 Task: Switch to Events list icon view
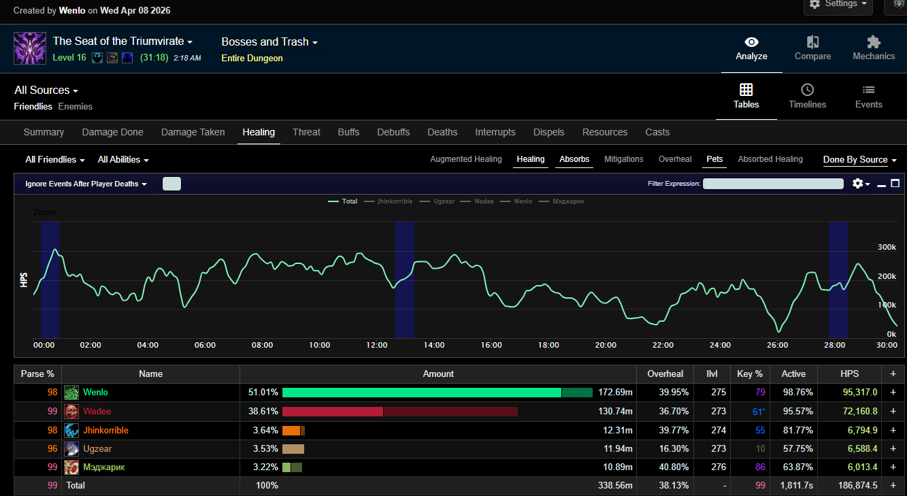pyautogui.click(x=868, y=90)
